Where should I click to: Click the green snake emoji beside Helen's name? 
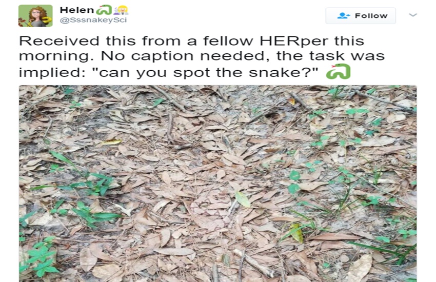click(x=104, y=10)
